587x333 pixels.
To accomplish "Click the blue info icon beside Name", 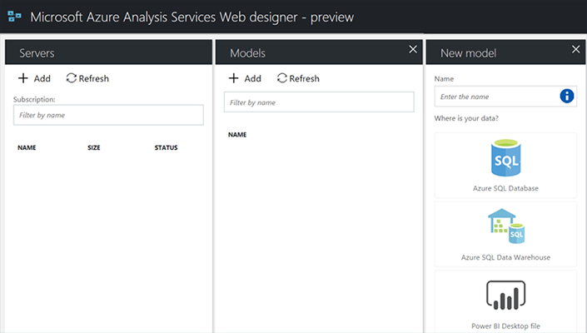I will pos(567,97).
